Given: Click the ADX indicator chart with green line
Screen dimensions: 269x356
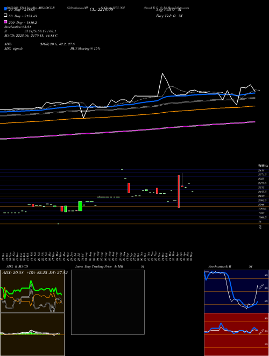Looking at the screenshot, I should point(32,291).
